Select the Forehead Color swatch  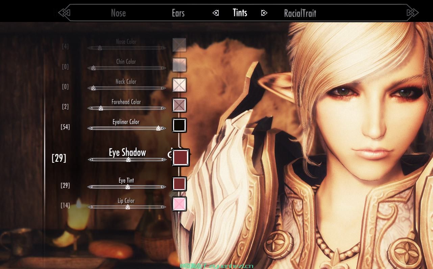tap(179, 105)
